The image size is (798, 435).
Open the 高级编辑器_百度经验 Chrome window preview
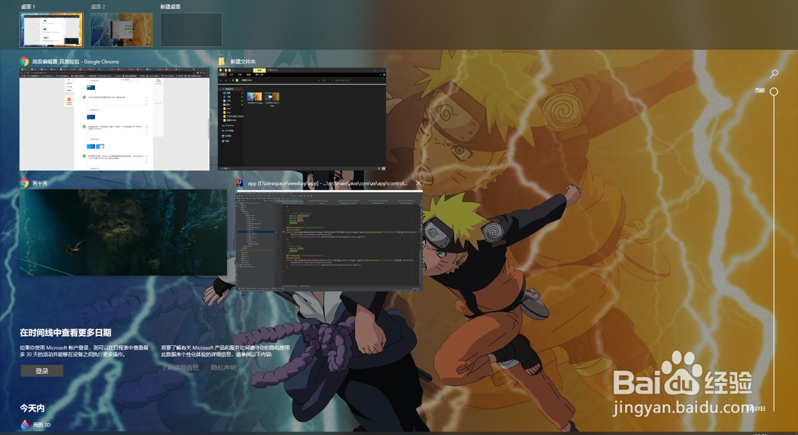pyautogui.click(x=114, y=119)
